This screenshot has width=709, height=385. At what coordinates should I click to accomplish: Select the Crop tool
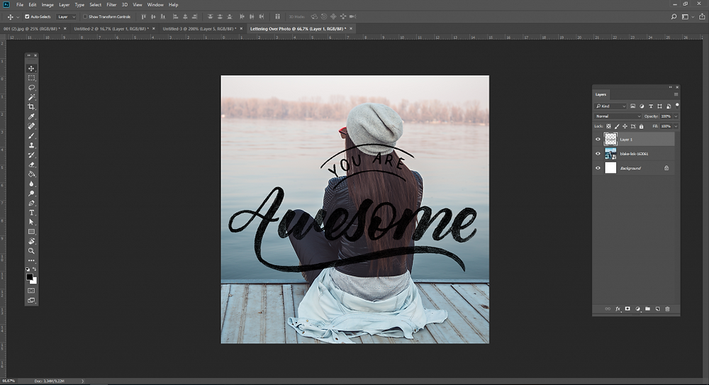pos(31,107)
